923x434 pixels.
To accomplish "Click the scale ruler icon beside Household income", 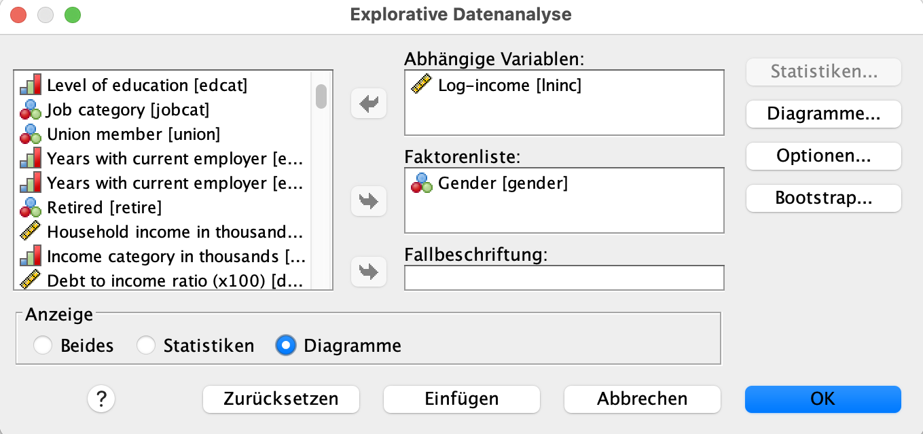I will [x=31, y=232].
